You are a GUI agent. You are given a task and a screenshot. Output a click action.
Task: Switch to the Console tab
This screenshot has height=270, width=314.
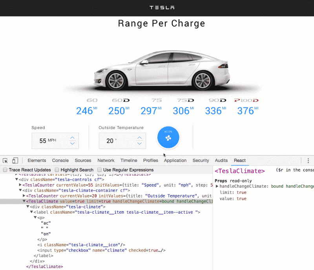click(x=60, y=161)
